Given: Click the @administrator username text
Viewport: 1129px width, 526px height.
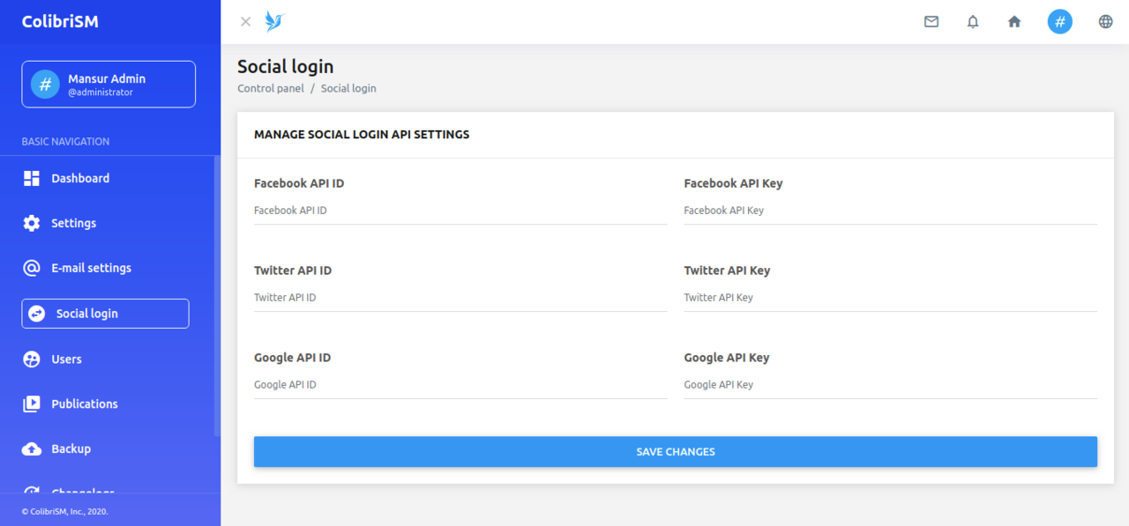Looking at the screenshot, I should (x=101, y=93).
